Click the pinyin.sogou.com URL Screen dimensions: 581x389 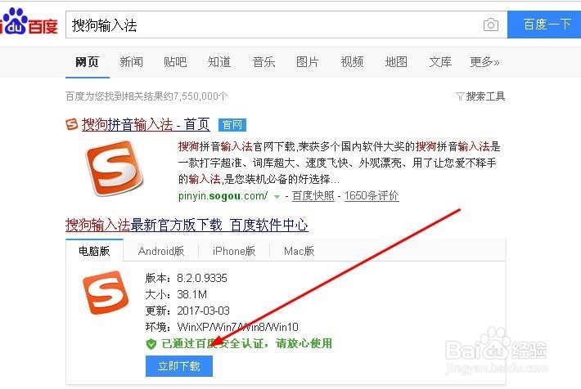pyautogui.click(x=223, y=196)
